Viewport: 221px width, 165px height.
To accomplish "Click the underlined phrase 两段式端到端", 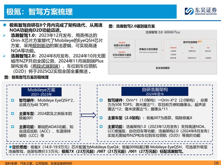I will click(45, 66).
